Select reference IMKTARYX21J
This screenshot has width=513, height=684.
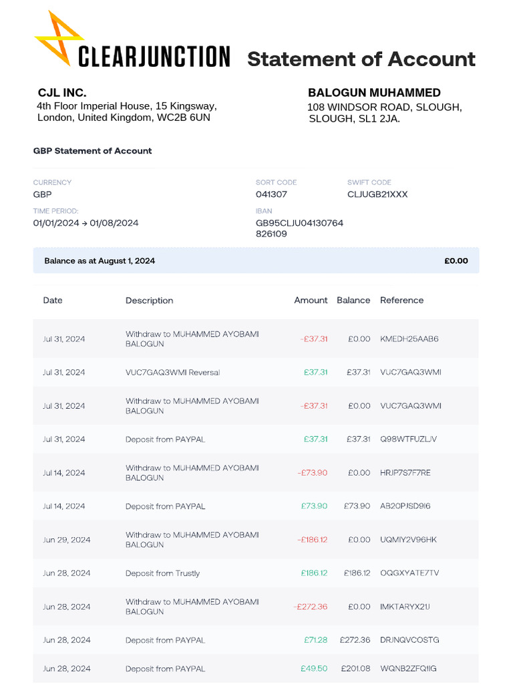coord(405,607)
